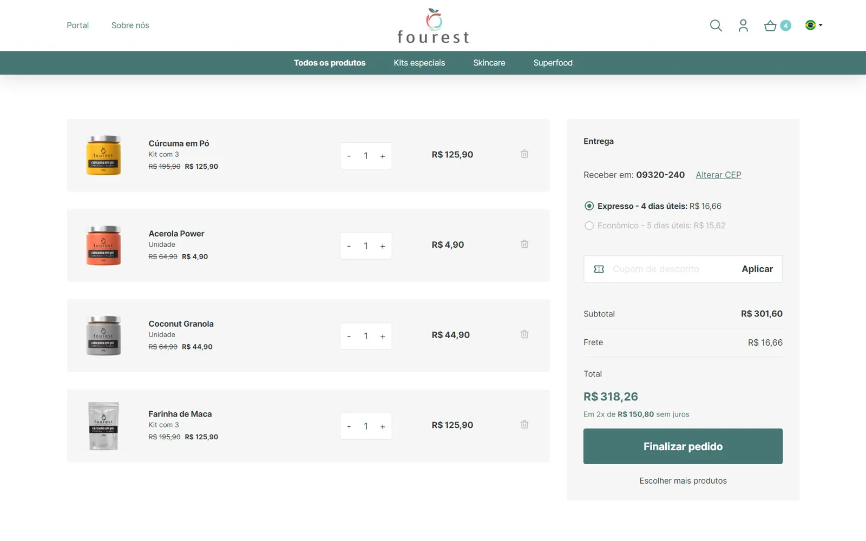The image size is (866, 541).
Task: Delete Acerola Power with trash icon
Action: click(x=524, y=245)
